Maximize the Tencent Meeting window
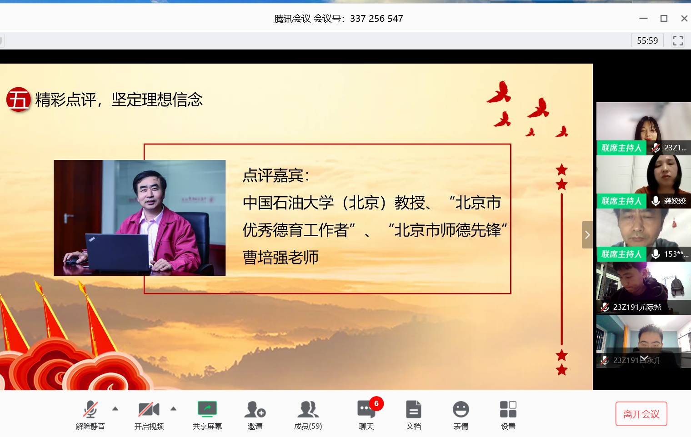Screen dimensions: 691x437 [664, 19]
